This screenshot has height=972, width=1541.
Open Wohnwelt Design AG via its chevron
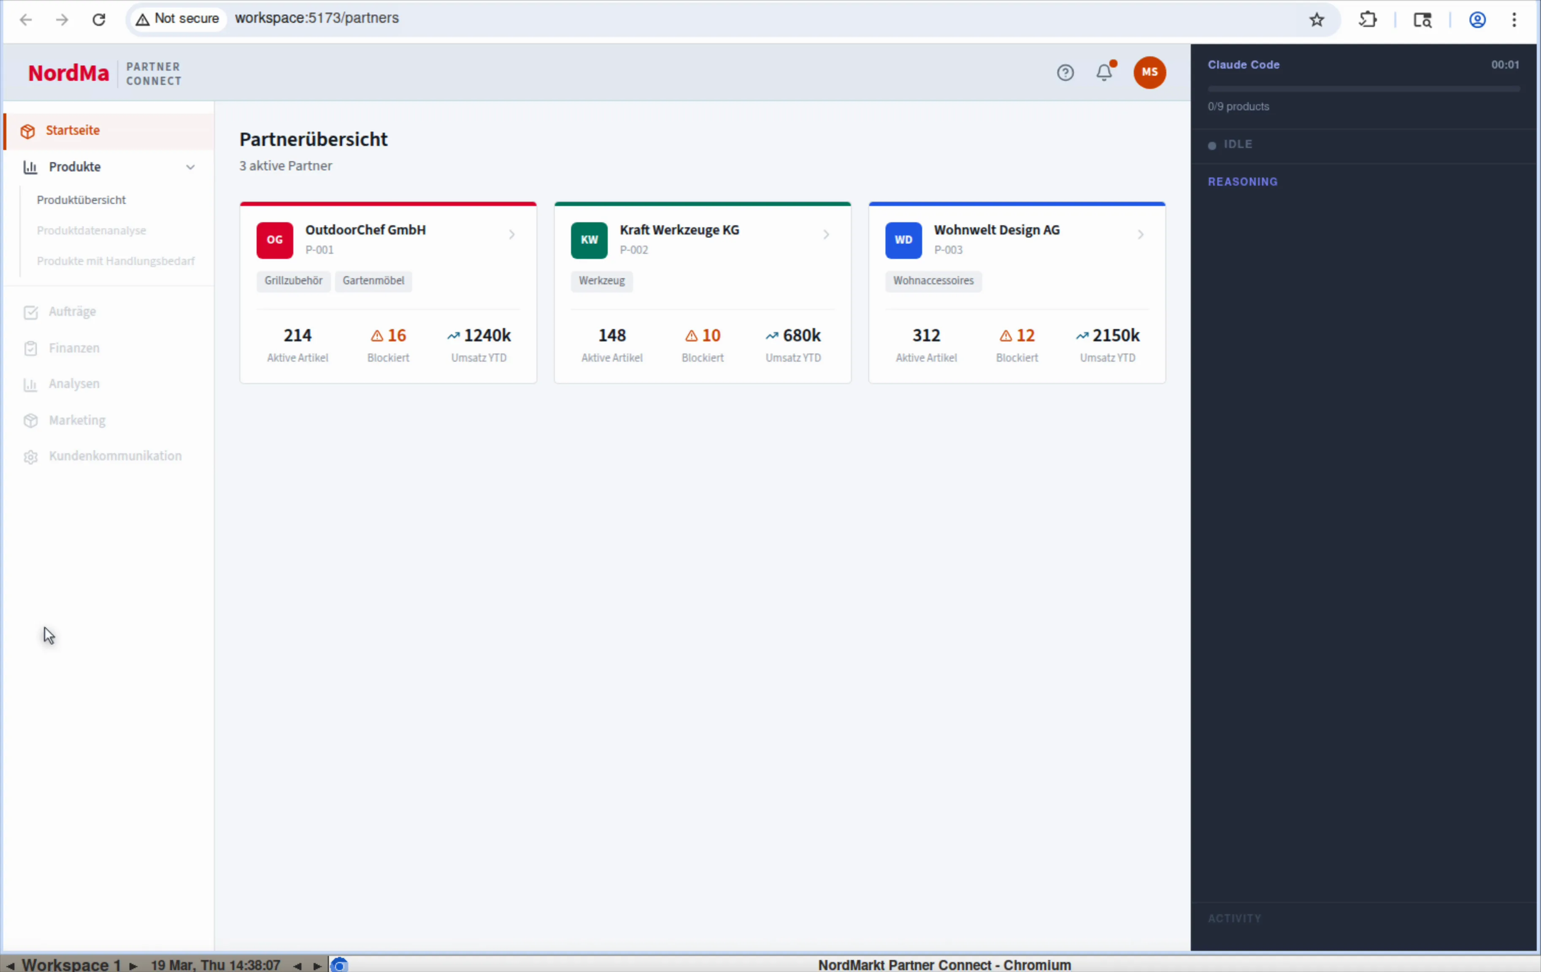point(1140,234)
